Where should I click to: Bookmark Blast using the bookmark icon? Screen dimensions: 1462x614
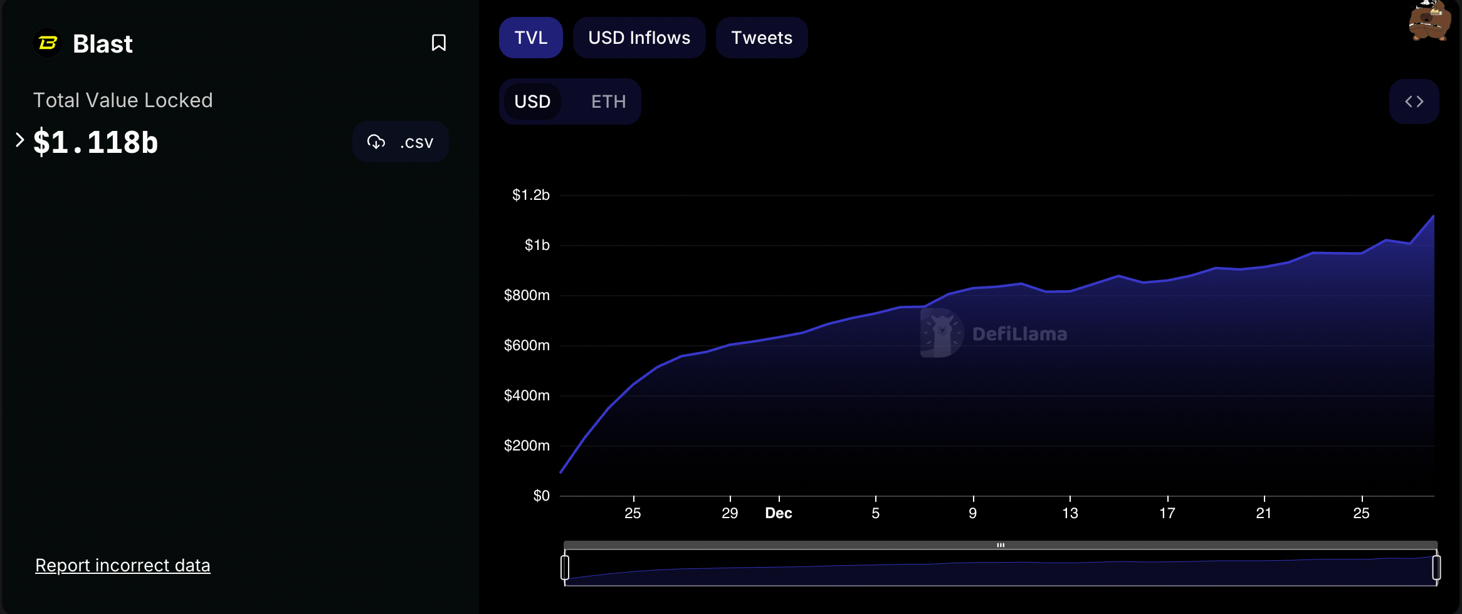click(x=439, y=43)
